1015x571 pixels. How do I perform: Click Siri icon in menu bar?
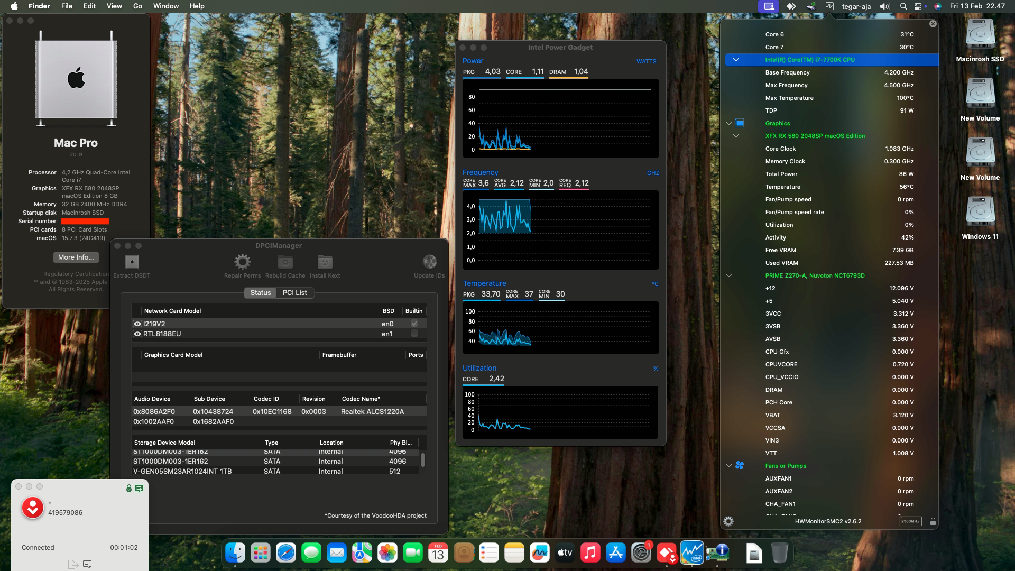pyautogui.click(x=937, y=6)
